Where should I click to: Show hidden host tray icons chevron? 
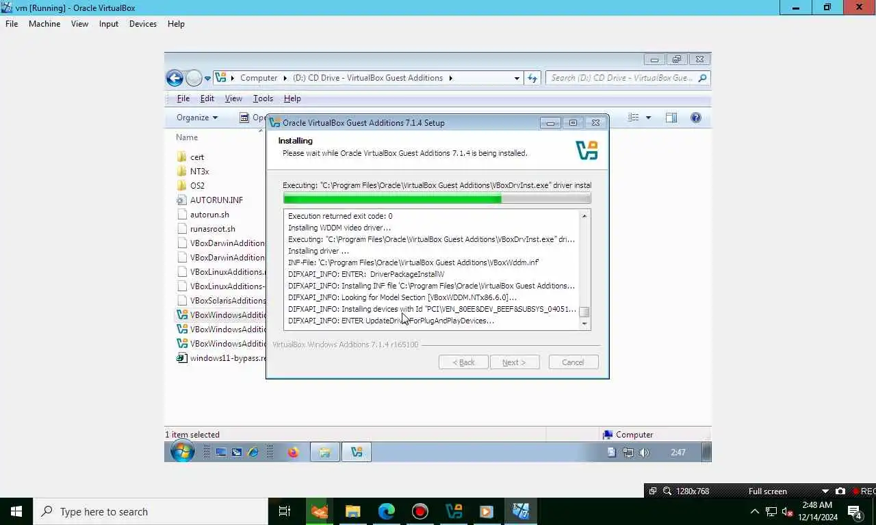[755, 511]
